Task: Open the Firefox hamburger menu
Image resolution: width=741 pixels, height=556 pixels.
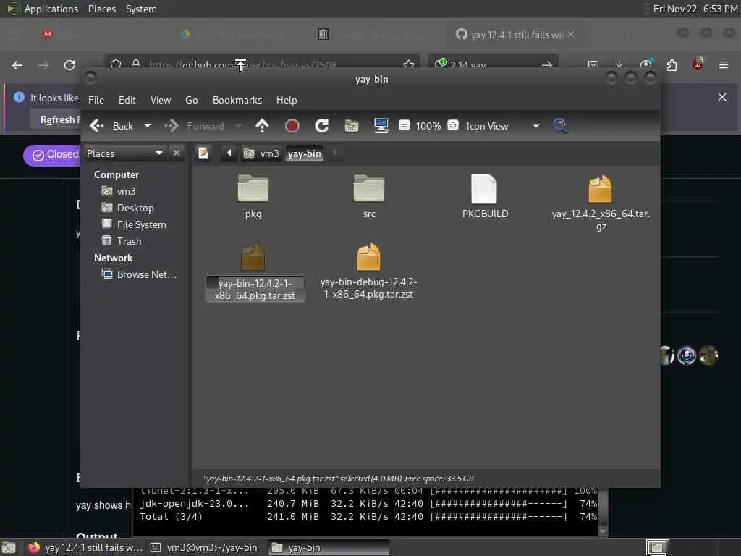Action: [x=724, y=64]
